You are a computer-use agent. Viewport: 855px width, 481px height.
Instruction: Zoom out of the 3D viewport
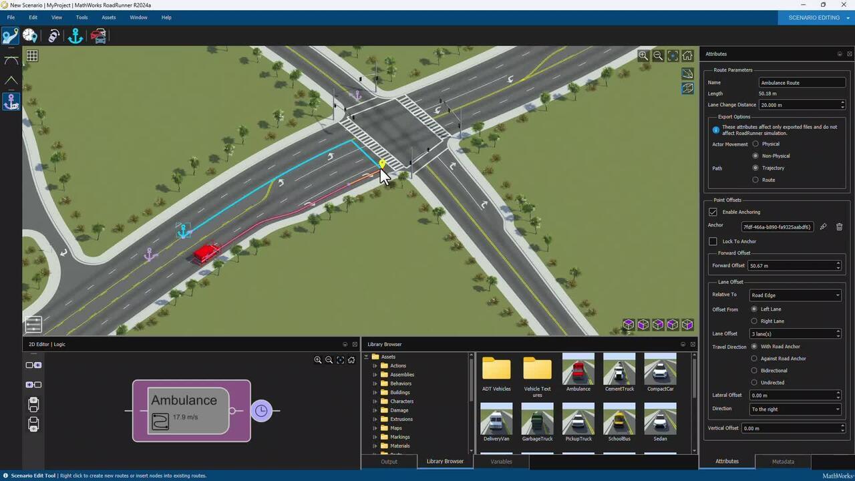click(658, 56)
